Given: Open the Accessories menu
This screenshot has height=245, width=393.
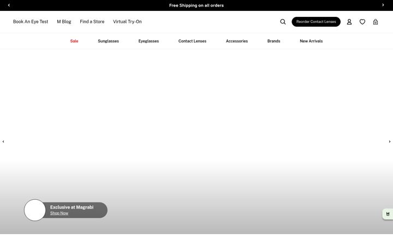Looking at the screenshot, I should 237,41.
